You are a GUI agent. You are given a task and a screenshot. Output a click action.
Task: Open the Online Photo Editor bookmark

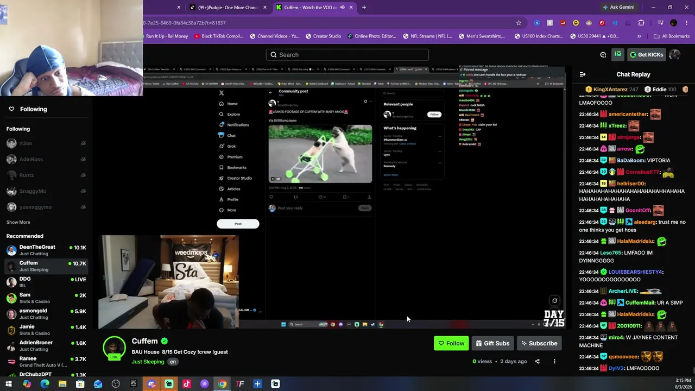pos(371,36)
